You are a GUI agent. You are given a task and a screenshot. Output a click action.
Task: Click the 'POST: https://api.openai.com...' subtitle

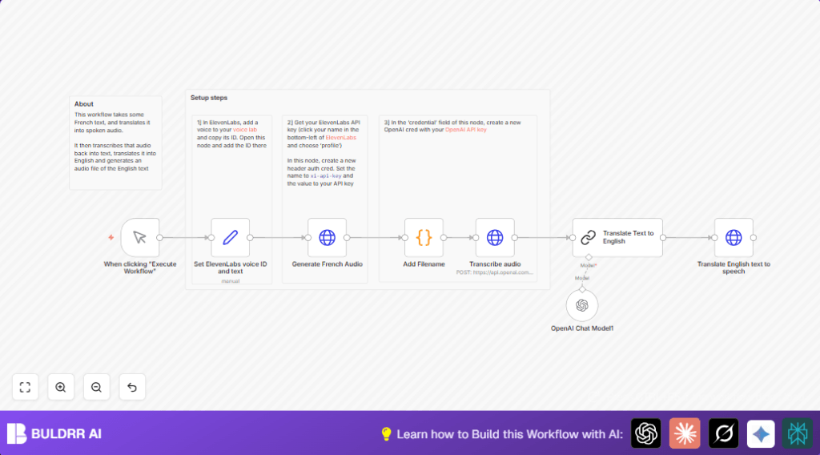[x=495, y=272]
